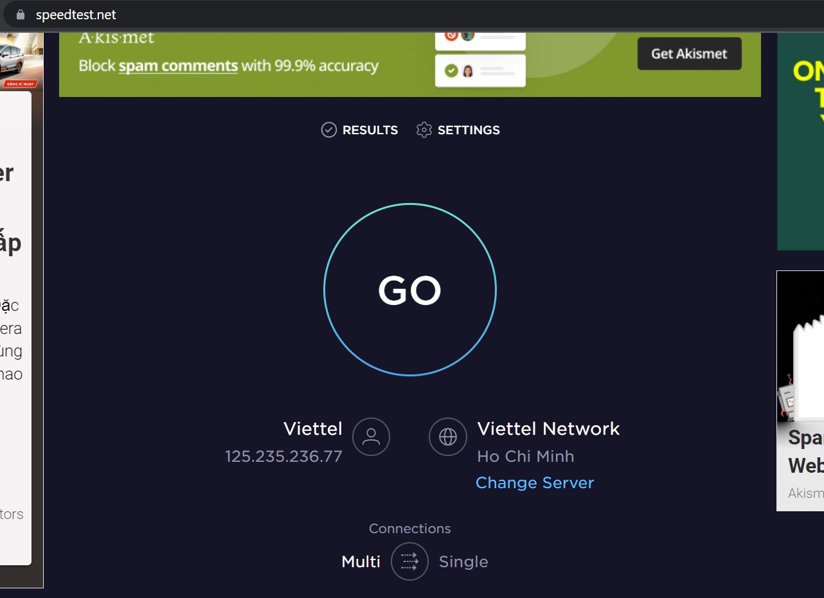Click the Viettel user profile icon
The image size is (824, 598).
tap(371, 437)
